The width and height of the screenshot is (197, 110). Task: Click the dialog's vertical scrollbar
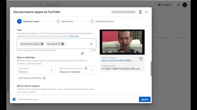151,68
